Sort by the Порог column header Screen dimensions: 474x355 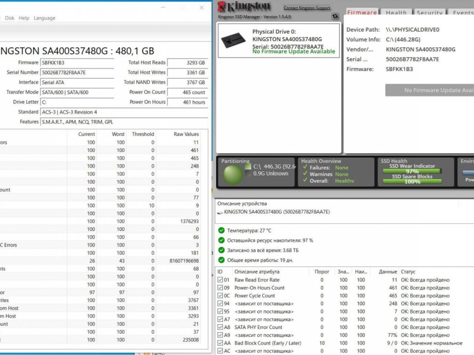(322, 271)
